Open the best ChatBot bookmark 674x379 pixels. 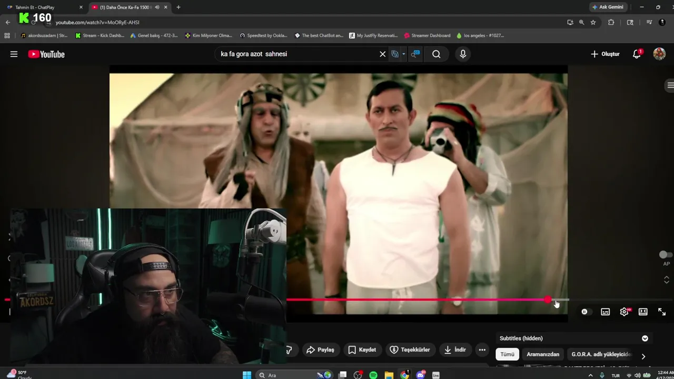319,36
